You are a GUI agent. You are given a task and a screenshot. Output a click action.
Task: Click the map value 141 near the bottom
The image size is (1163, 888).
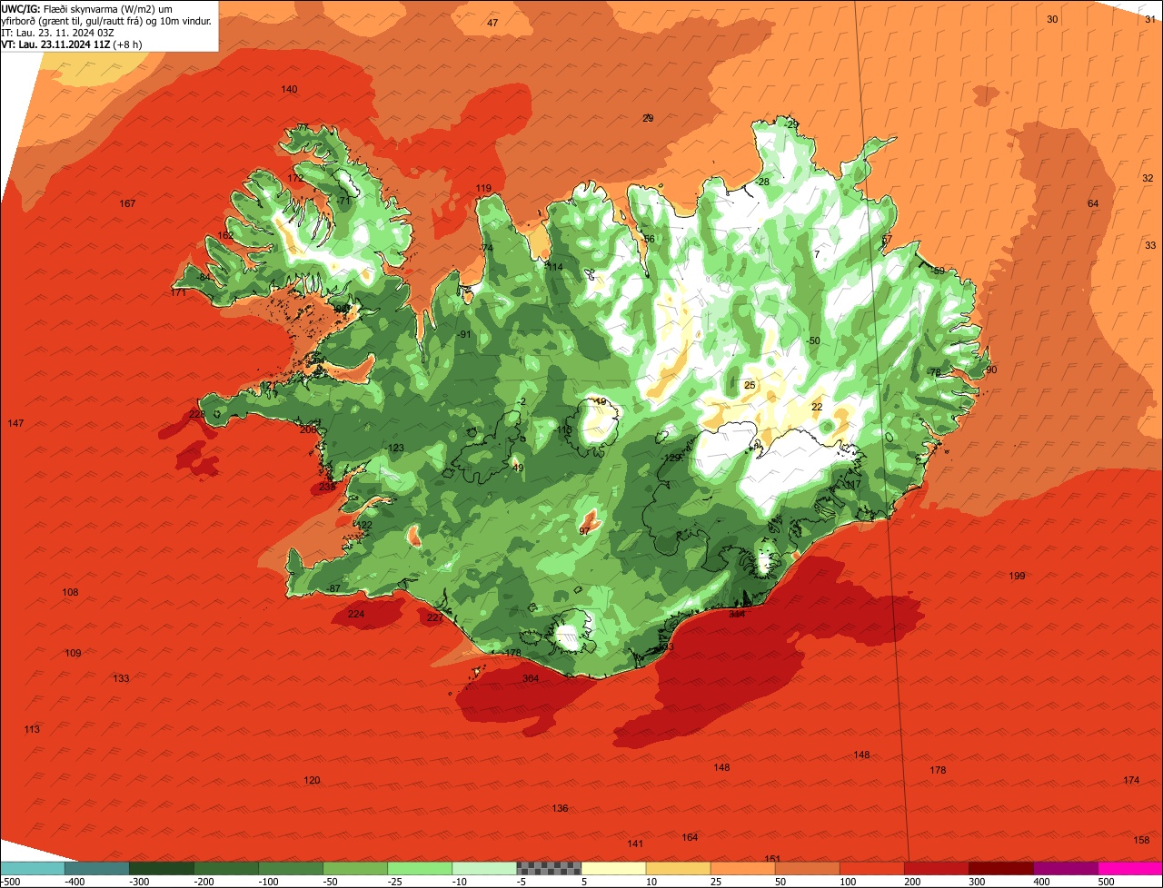pos(635,844)
